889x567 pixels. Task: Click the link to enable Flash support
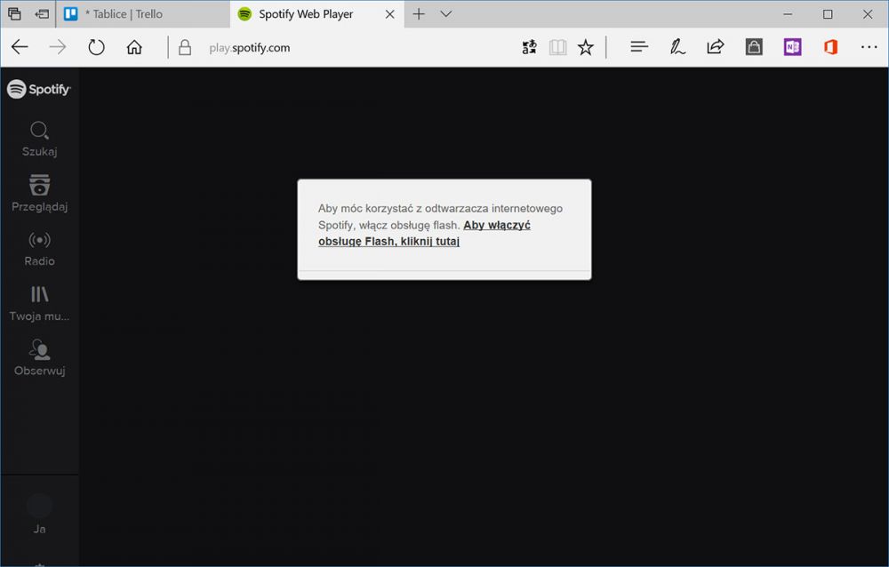(424, 233)
